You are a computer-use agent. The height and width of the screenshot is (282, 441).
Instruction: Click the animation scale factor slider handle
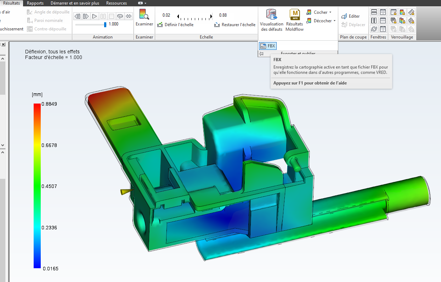pyautogui.click(x=105, y=24)
